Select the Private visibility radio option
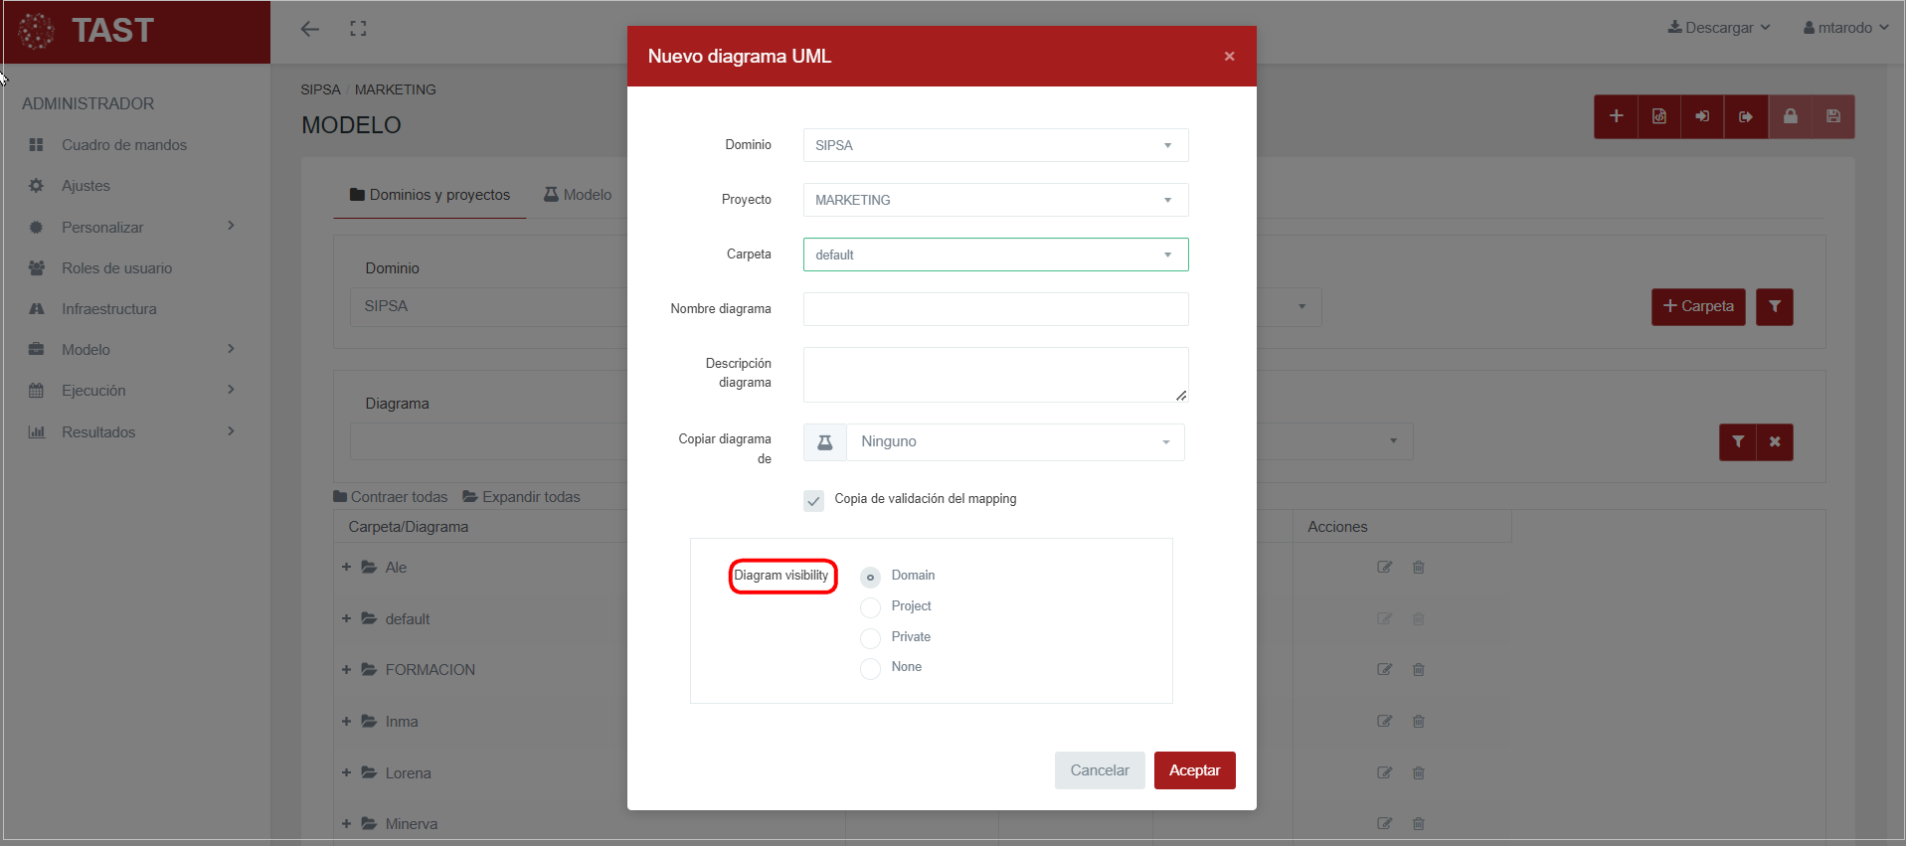1906x846 pixels. [x=870, y=638]
